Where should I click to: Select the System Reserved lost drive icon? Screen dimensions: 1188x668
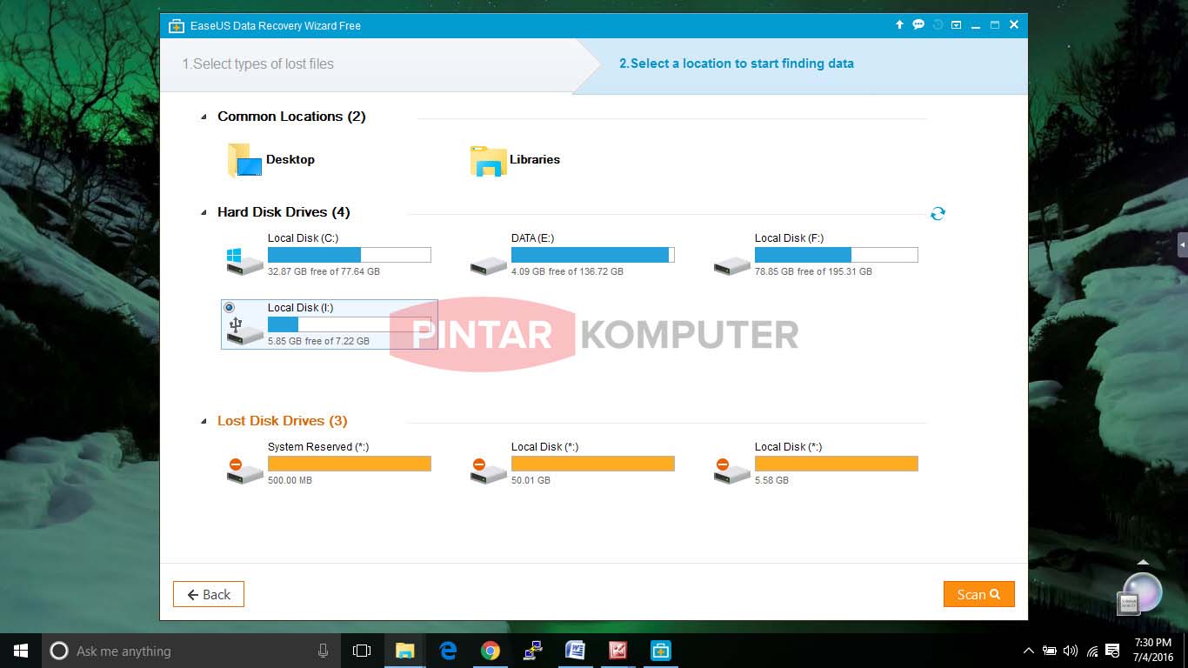click(x=244, y=471)
